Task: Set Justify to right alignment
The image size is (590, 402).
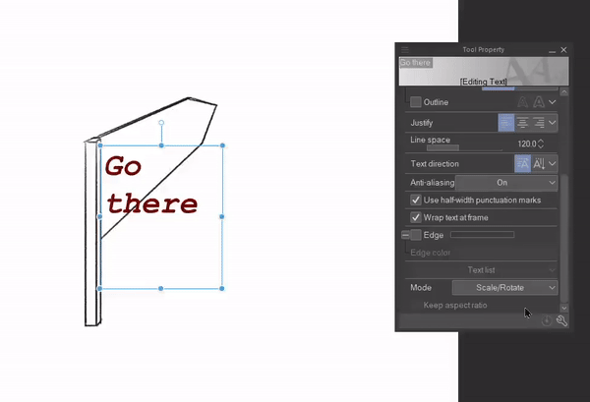Action: click(539, 123)
